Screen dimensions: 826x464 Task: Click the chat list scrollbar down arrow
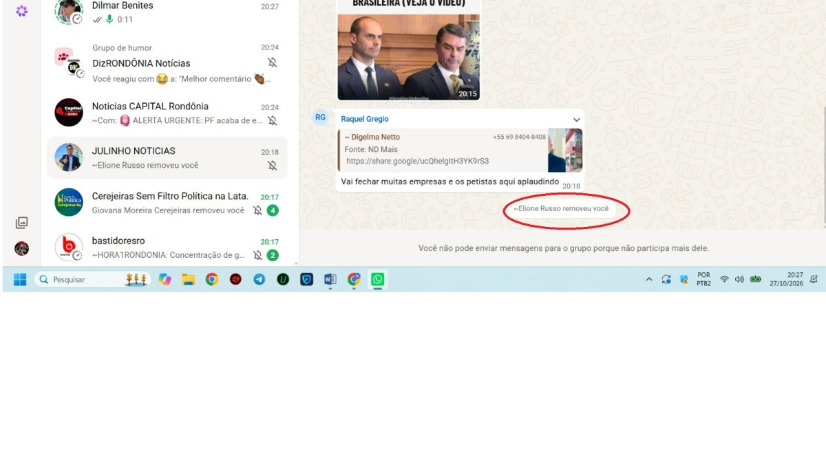[x=297, y=263]
